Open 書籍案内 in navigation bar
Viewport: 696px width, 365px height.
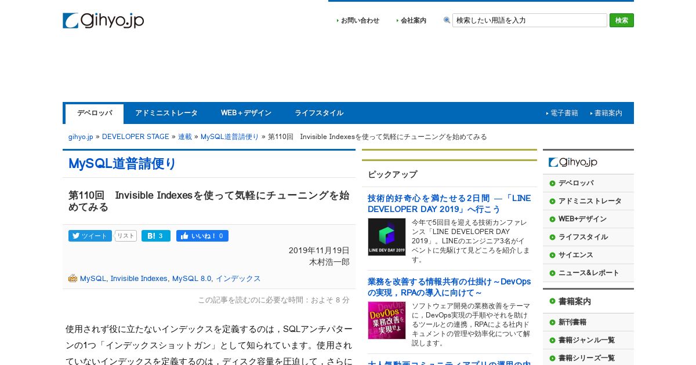(x=608, y=114)
